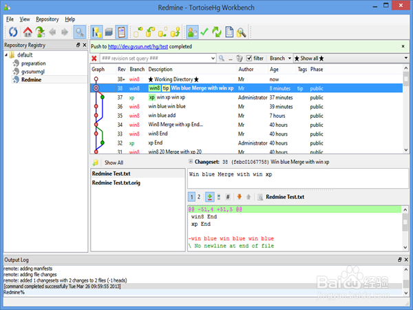
Task: Toggle the diff view mode icon
Action: (210, 197)
